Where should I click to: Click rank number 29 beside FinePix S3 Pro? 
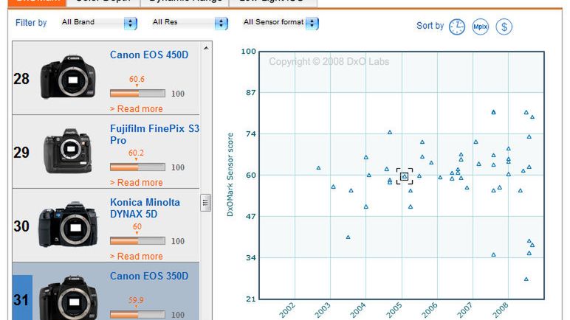pos(21,153)
